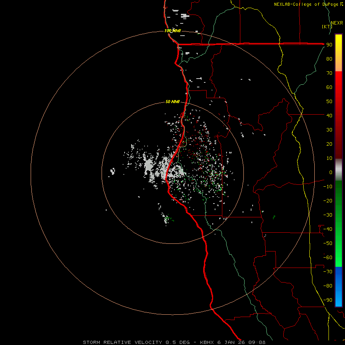Screen dimensions: 345x345
Task: Click the KBHX station identifier
Action: 207,342
